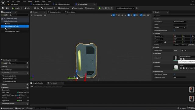Open the Asset menu

tap(18, 1)
